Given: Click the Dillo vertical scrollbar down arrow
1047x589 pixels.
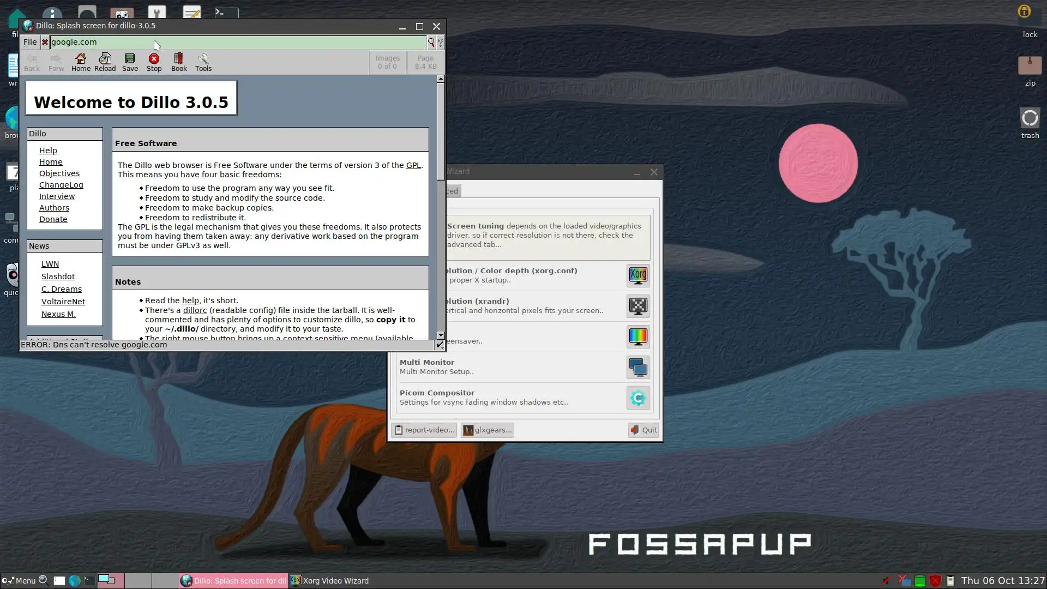Looking at the screenshot, I should coord(440,335).
